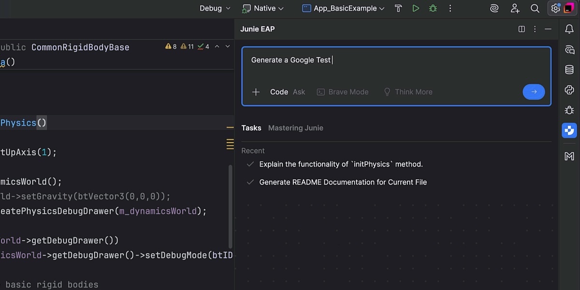Click the editor vertical scrollbar thumb
The height and width of the screenshot is (290, 580).
[x=230, y=206]
